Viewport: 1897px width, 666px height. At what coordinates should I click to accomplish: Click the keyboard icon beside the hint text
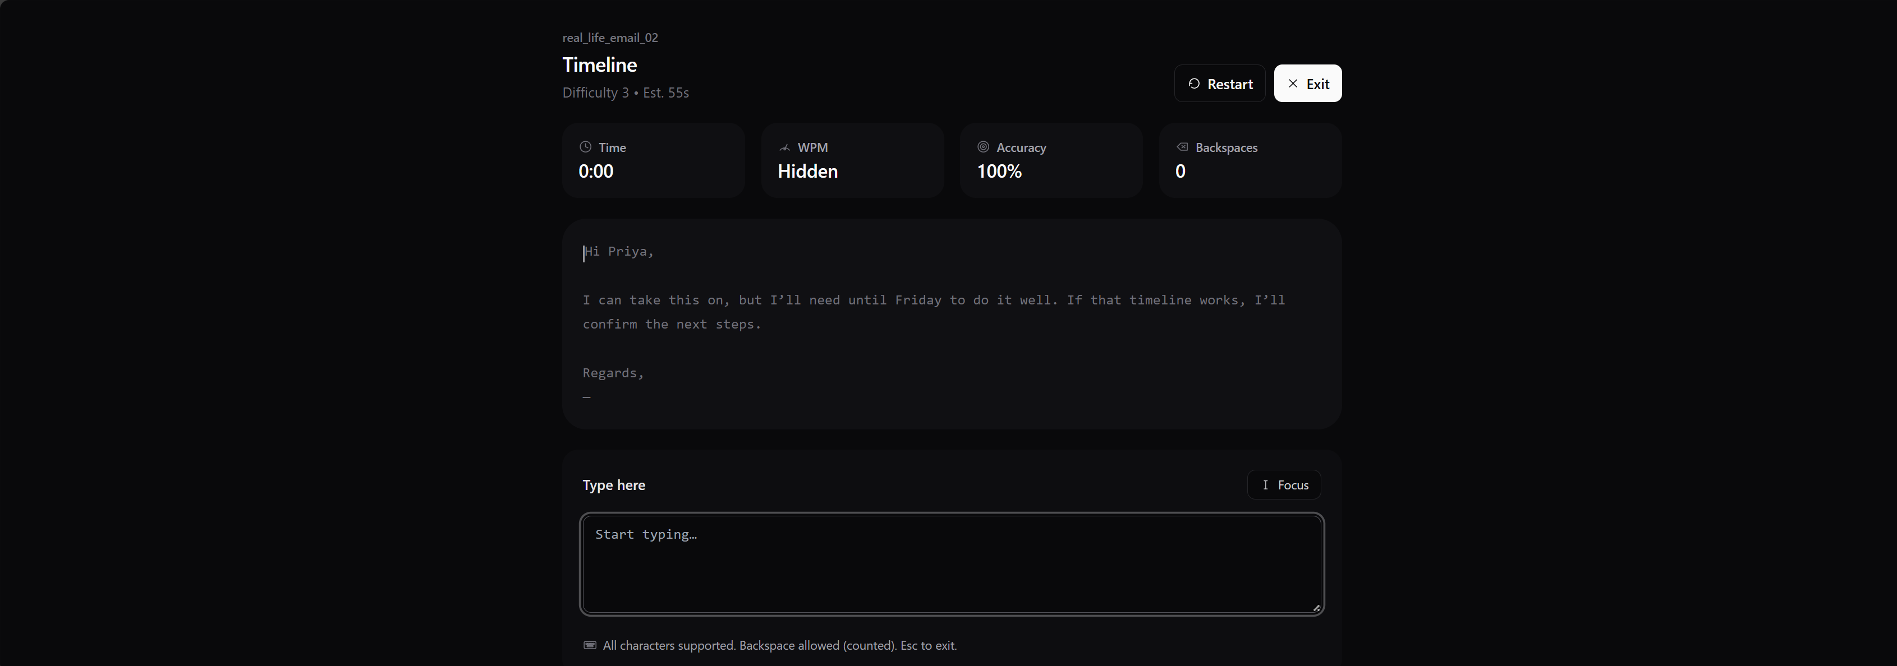[590, 645]
